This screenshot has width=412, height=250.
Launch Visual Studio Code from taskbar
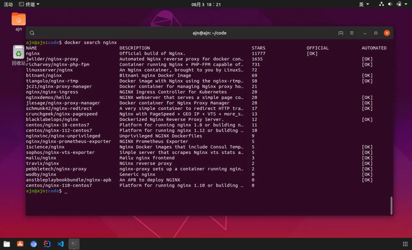tap(61, 244)
